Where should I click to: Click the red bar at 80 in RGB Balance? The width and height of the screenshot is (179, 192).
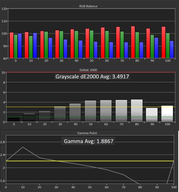(x=133, y=42)
